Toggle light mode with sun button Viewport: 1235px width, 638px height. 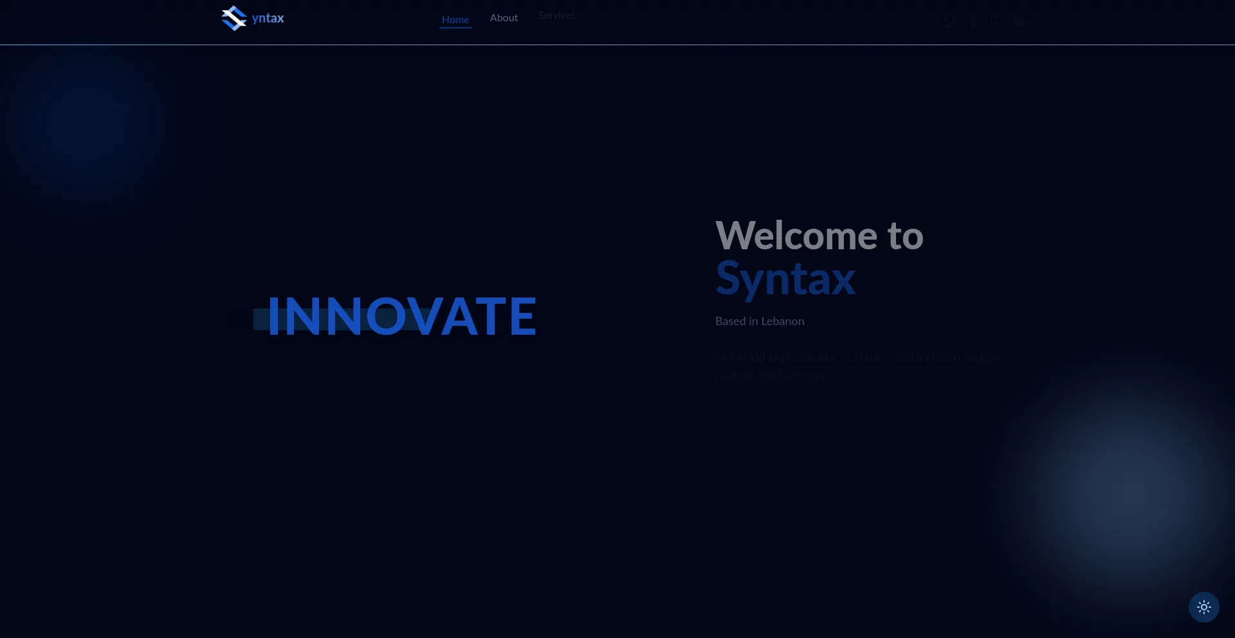tap(1204, 607)
